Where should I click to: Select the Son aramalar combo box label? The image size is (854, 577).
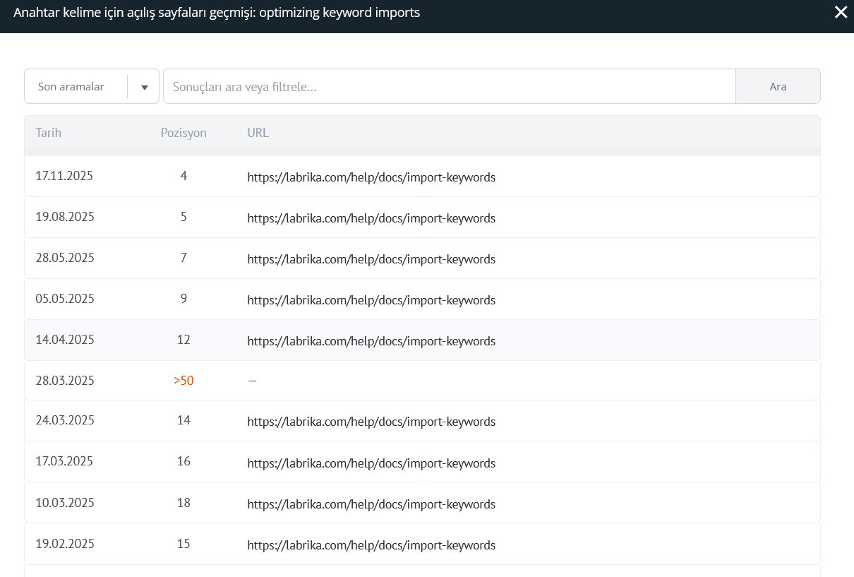(71, 87)
